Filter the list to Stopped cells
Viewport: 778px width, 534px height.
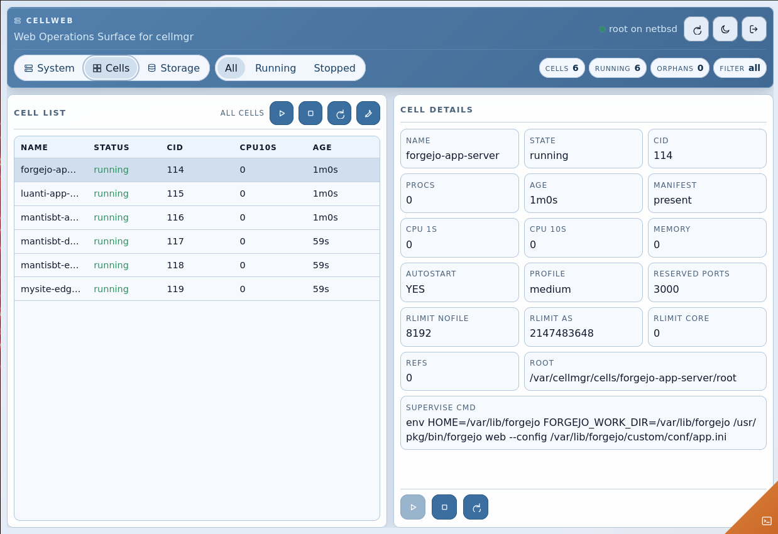334,68
